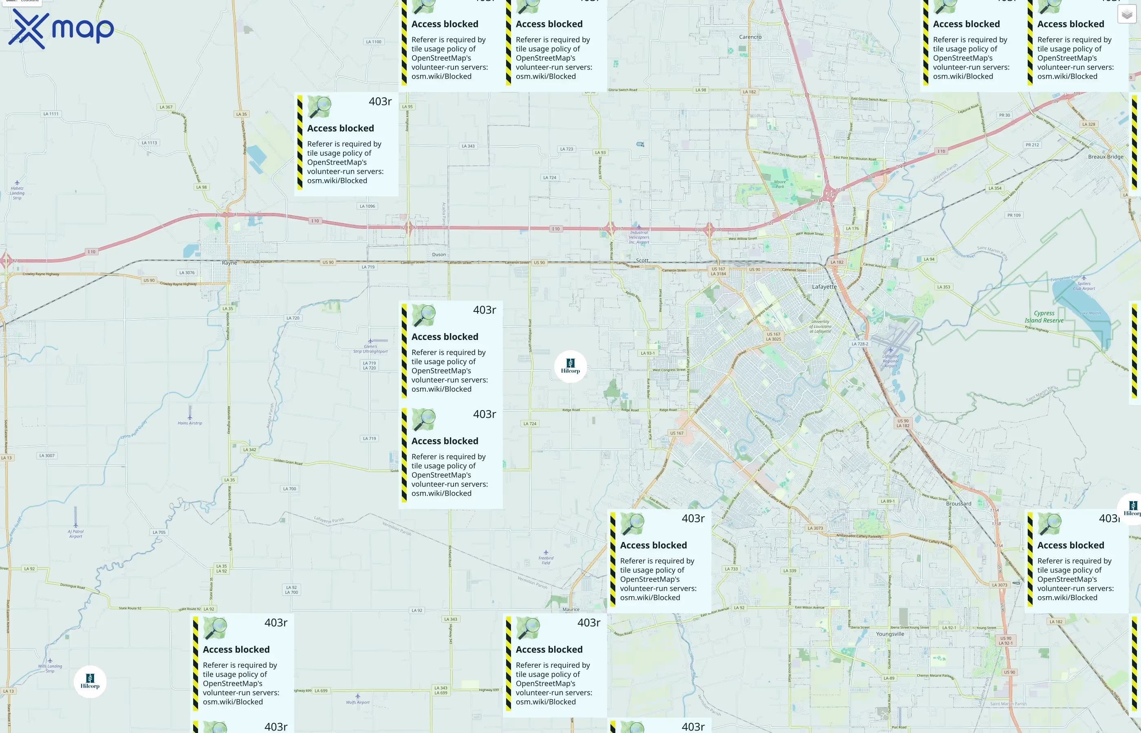Click the Gloria Switch Road label

tap(622, 90)
